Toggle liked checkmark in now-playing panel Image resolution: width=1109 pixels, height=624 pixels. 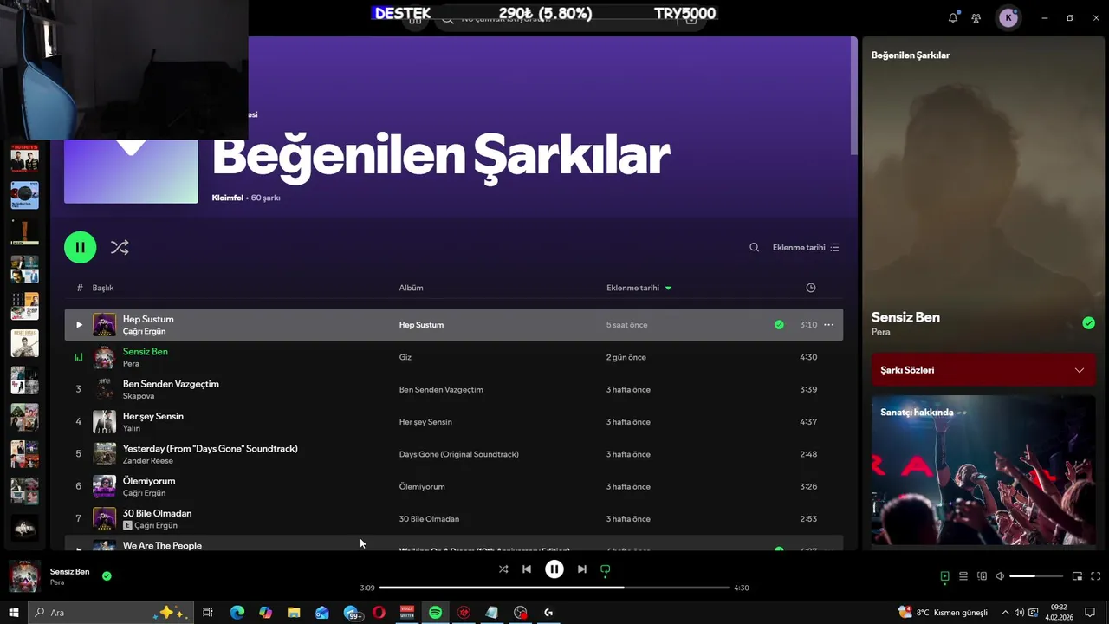pos(1088,323)
